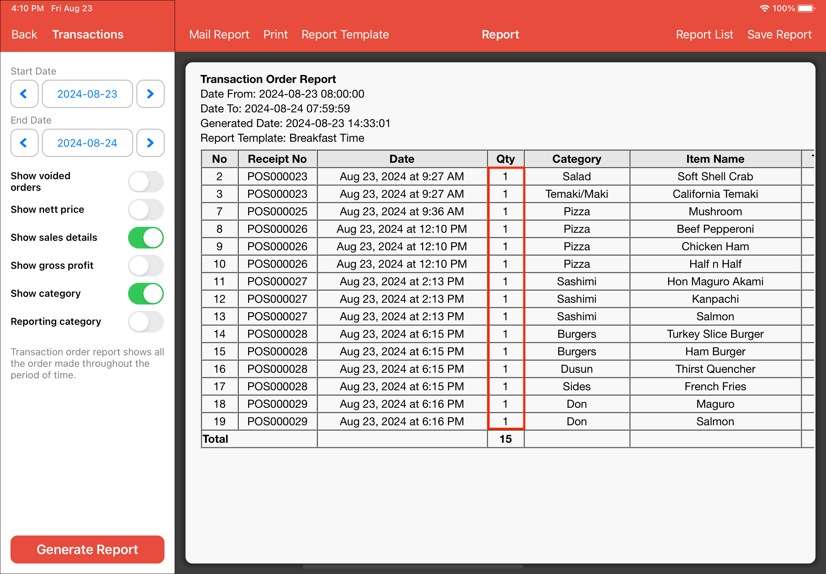
Task: Tap the Wi-Fi status icon
Action: pos(764,8)
